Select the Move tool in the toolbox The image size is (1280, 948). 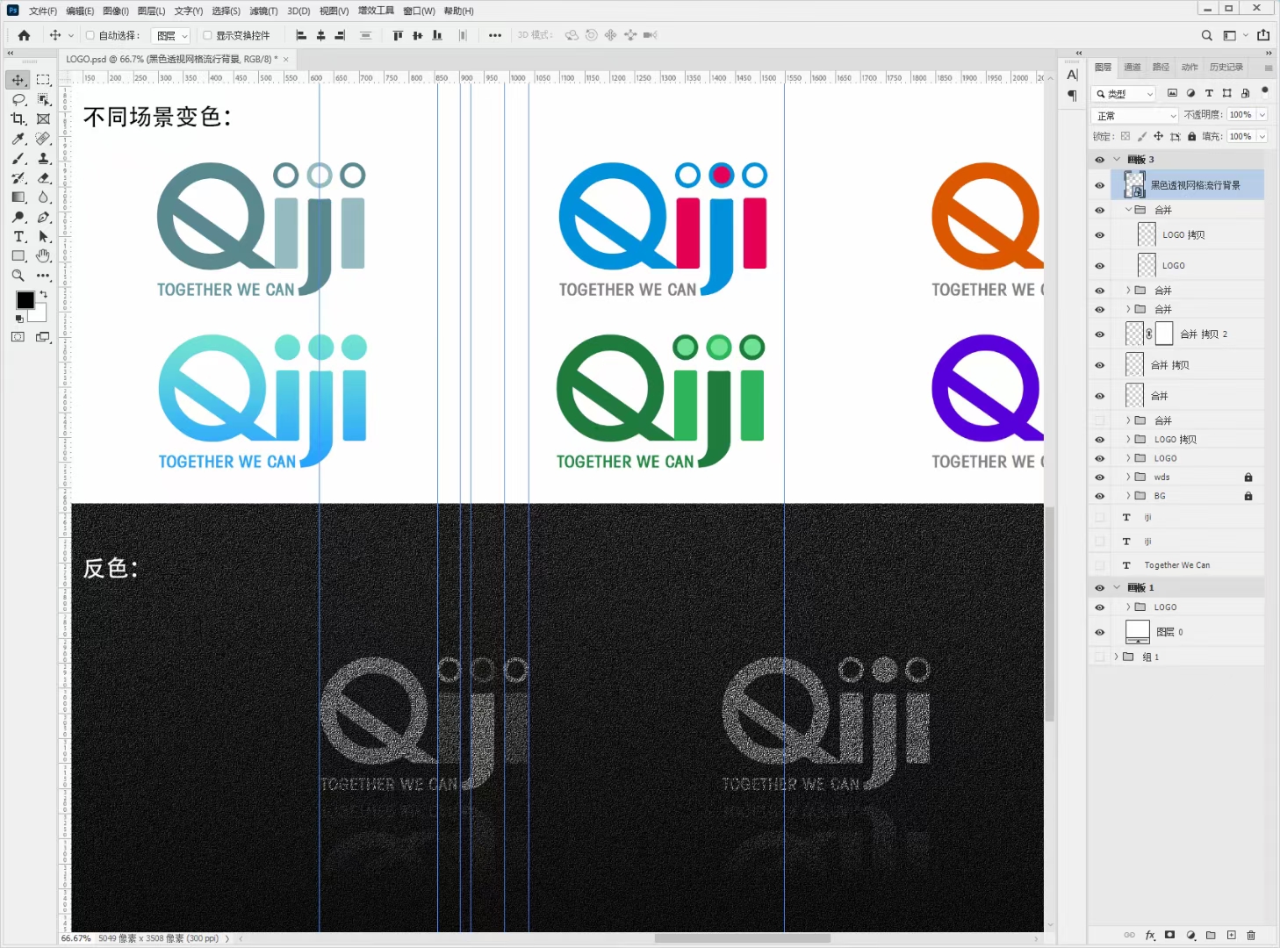(x=18, y=80)
